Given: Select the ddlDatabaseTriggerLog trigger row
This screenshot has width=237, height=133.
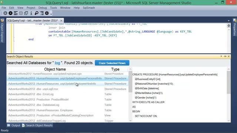Looking at the screenshot, I should click(x=67, y=120).
